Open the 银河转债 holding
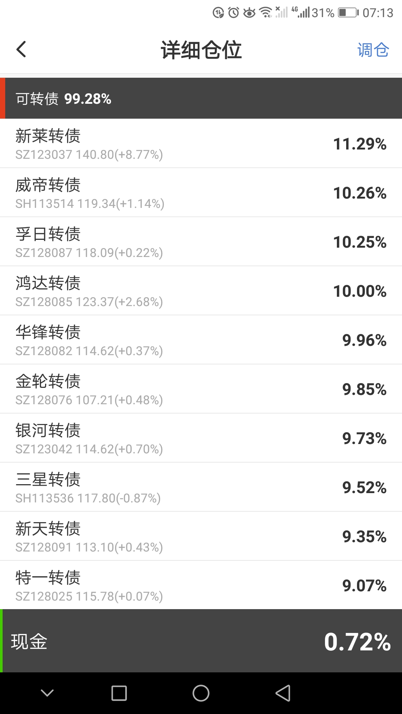This screenshot has height=714, width=402. pos(201,438)
